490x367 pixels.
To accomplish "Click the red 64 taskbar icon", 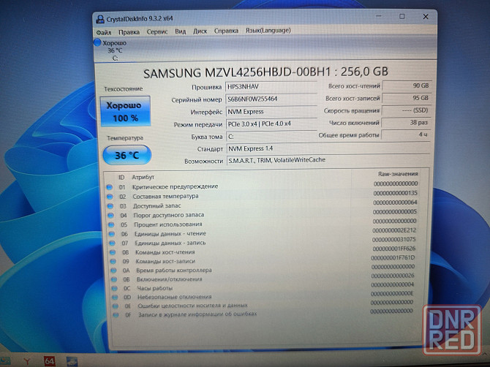I will (50, 361).
